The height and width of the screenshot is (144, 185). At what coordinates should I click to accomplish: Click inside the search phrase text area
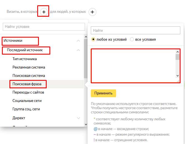[133, 66]
